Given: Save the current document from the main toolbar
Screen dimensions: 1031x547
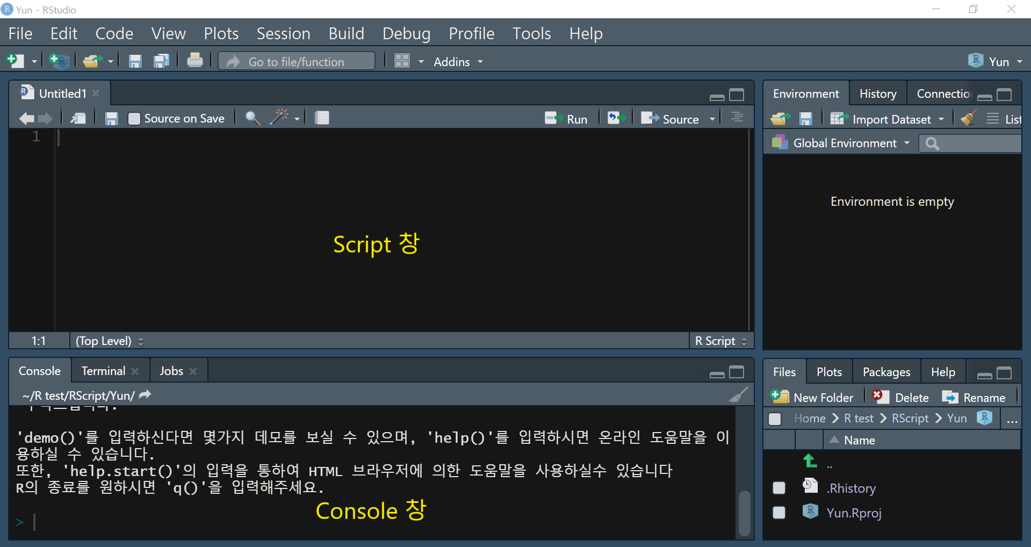Looking at the screenshot, I should [x=135, y=61].
